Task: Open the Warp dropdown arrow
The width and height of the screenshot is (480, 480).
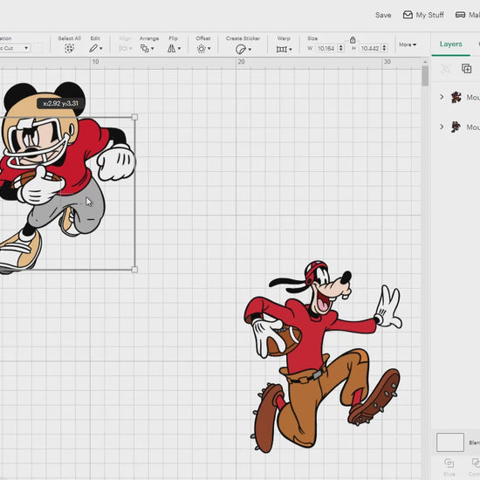Action: 291,49
